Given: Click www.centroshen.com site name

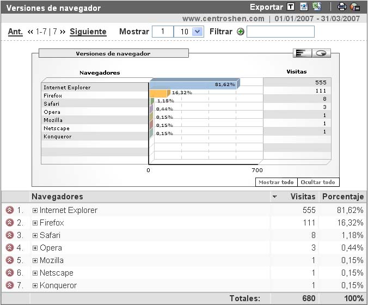Looking at the screenshot, I should (223, 19).
